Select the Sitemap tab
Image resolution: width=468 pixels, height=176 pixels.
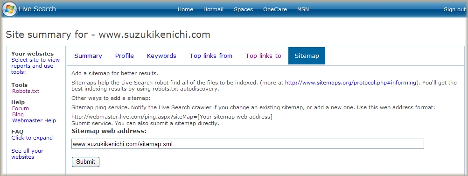(x=307, y=56)
